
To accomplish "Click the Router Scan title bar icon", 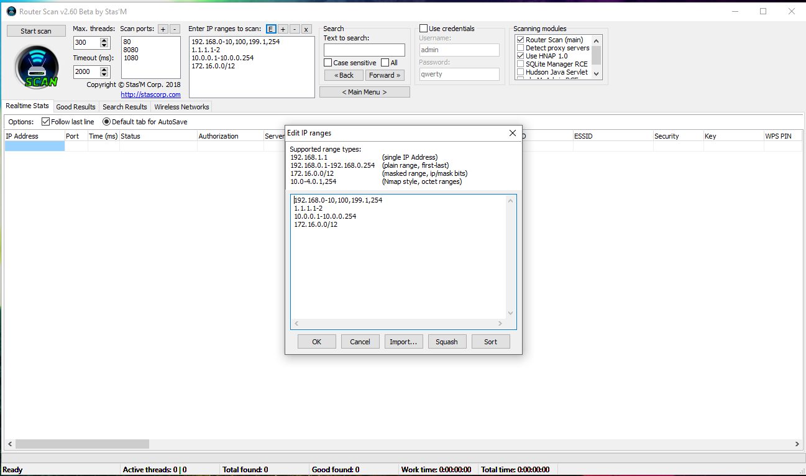I will [11, 11].
